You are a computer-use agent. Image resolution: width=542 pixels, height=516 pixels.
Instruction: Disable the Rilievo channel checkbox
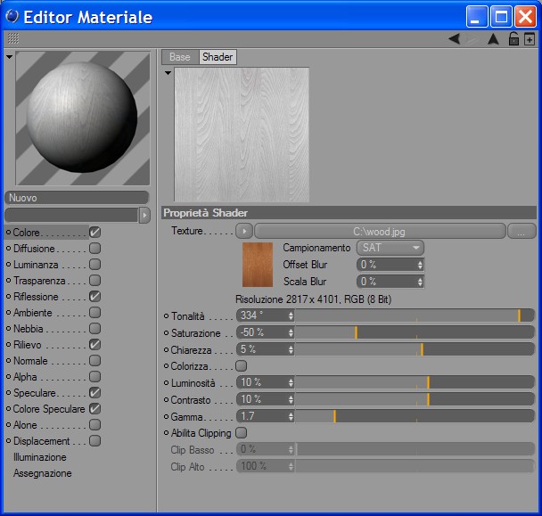click(94, 345)
